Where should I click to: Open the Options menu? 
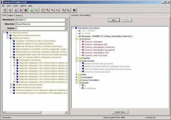tap(23, 6)
